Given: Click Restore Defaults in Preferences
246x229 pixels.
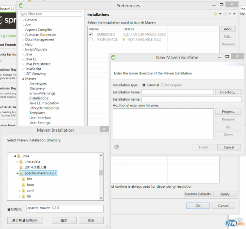Looking at the screenshot, I should coord(198,194).
